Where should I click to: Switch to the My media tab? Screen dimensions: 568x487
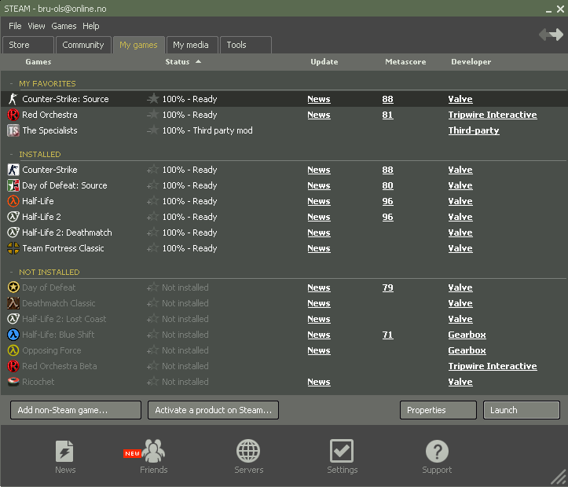tap(192, 45)
